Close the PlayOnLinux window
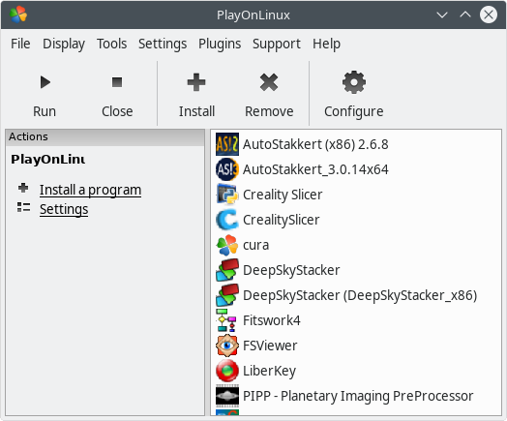 click(x=489, y=15)
